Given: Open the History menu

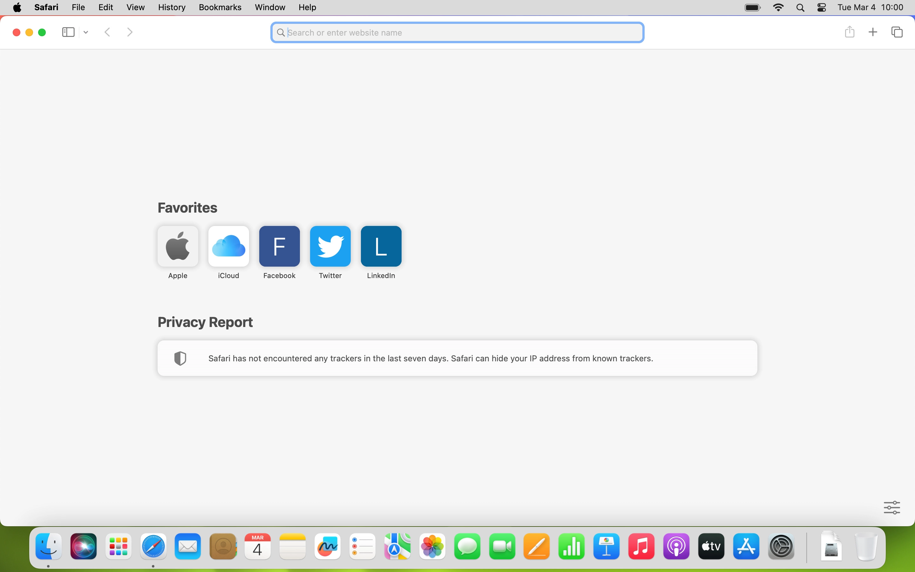Looking at the screenshot, I should coord(171,7).
